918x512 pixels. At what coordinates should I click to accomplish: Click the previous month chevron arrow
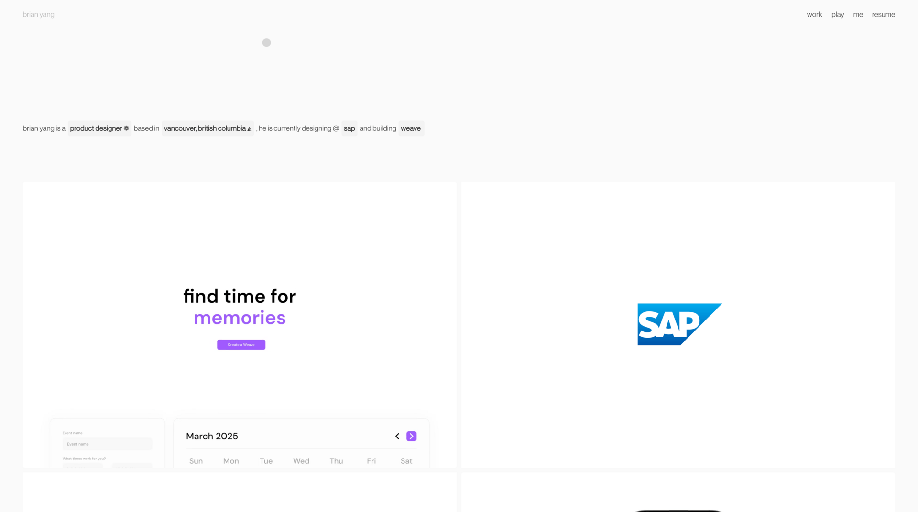point(397,436)
